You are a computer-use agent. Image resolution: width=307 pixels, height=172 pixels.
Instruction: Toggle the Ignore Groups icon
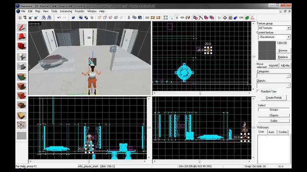(92, 18)
